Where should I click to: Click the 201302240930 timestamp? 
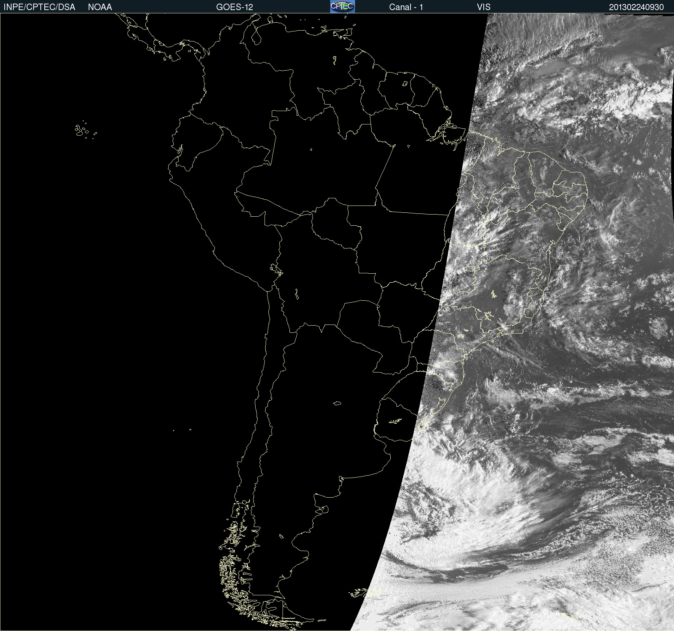636,7
